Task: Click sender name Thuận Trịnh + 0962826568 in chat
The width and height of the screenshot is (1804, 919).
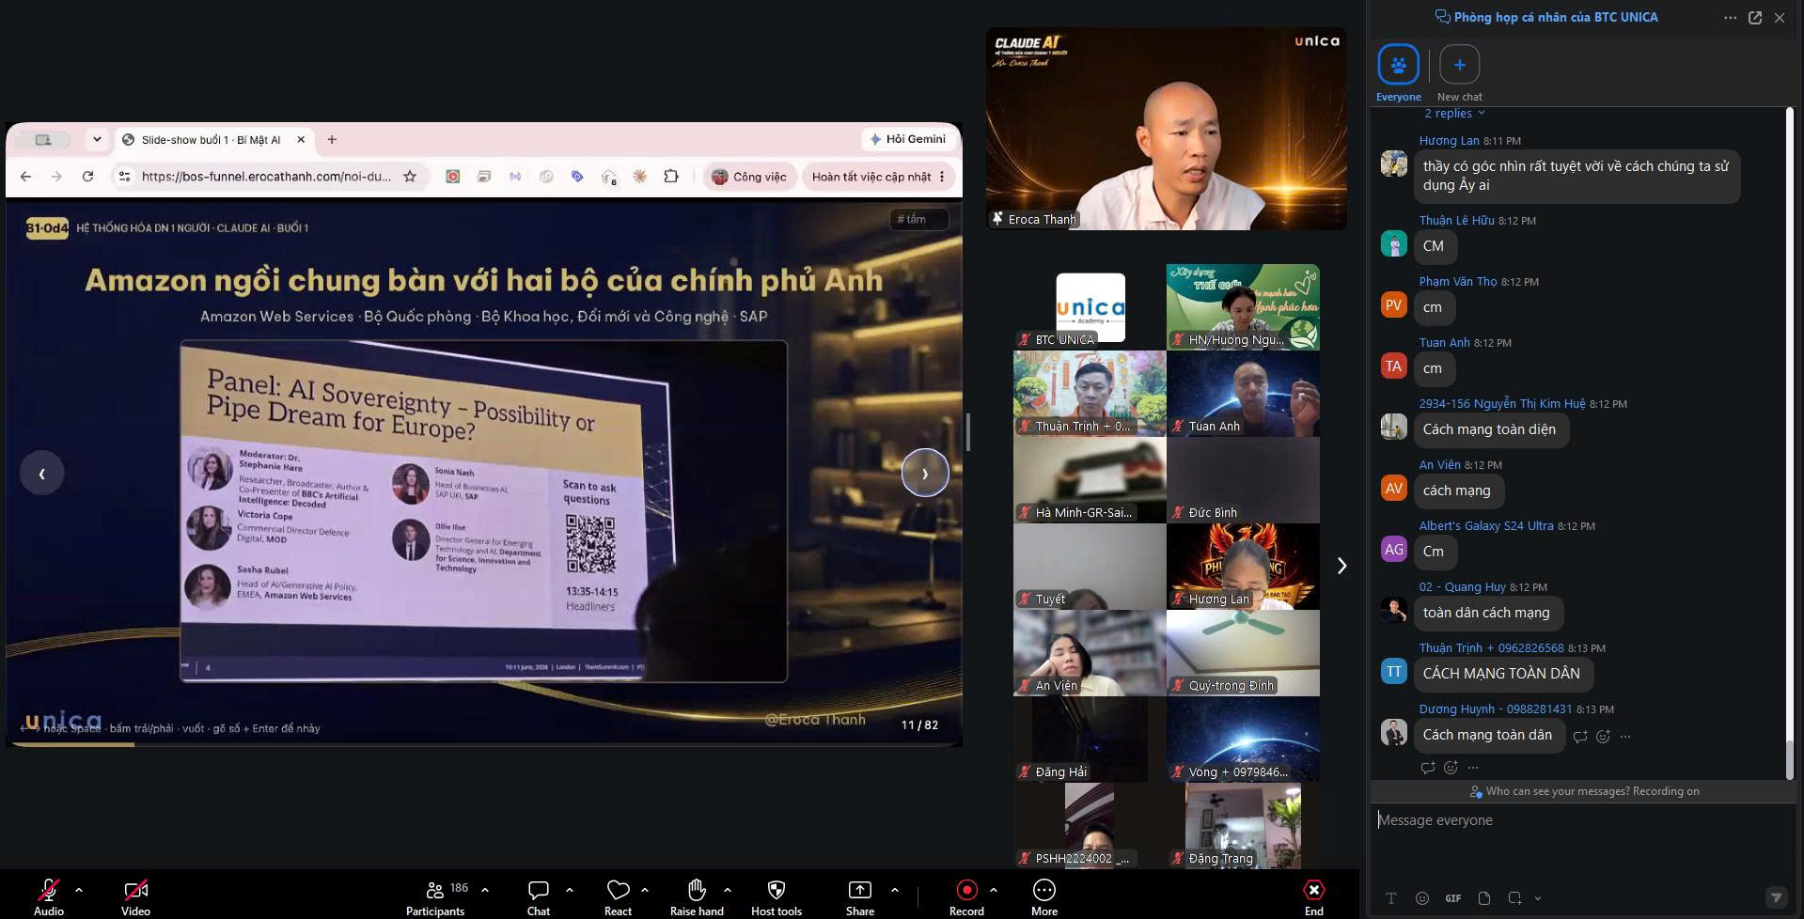Action: (x=1491, y=648)
